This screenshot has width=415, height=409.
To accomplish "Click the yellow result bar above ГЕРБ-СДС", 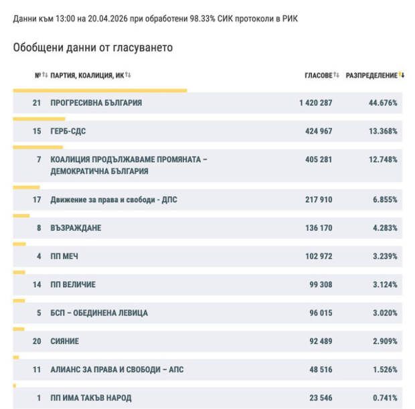I will tap(39, 118).
